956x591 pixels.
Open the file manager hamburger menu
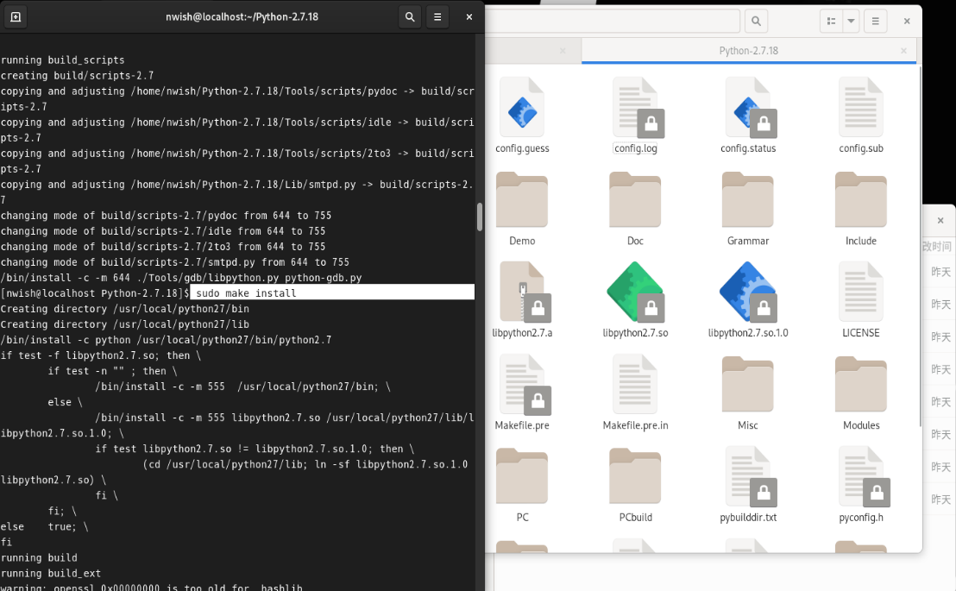point(876,21)
